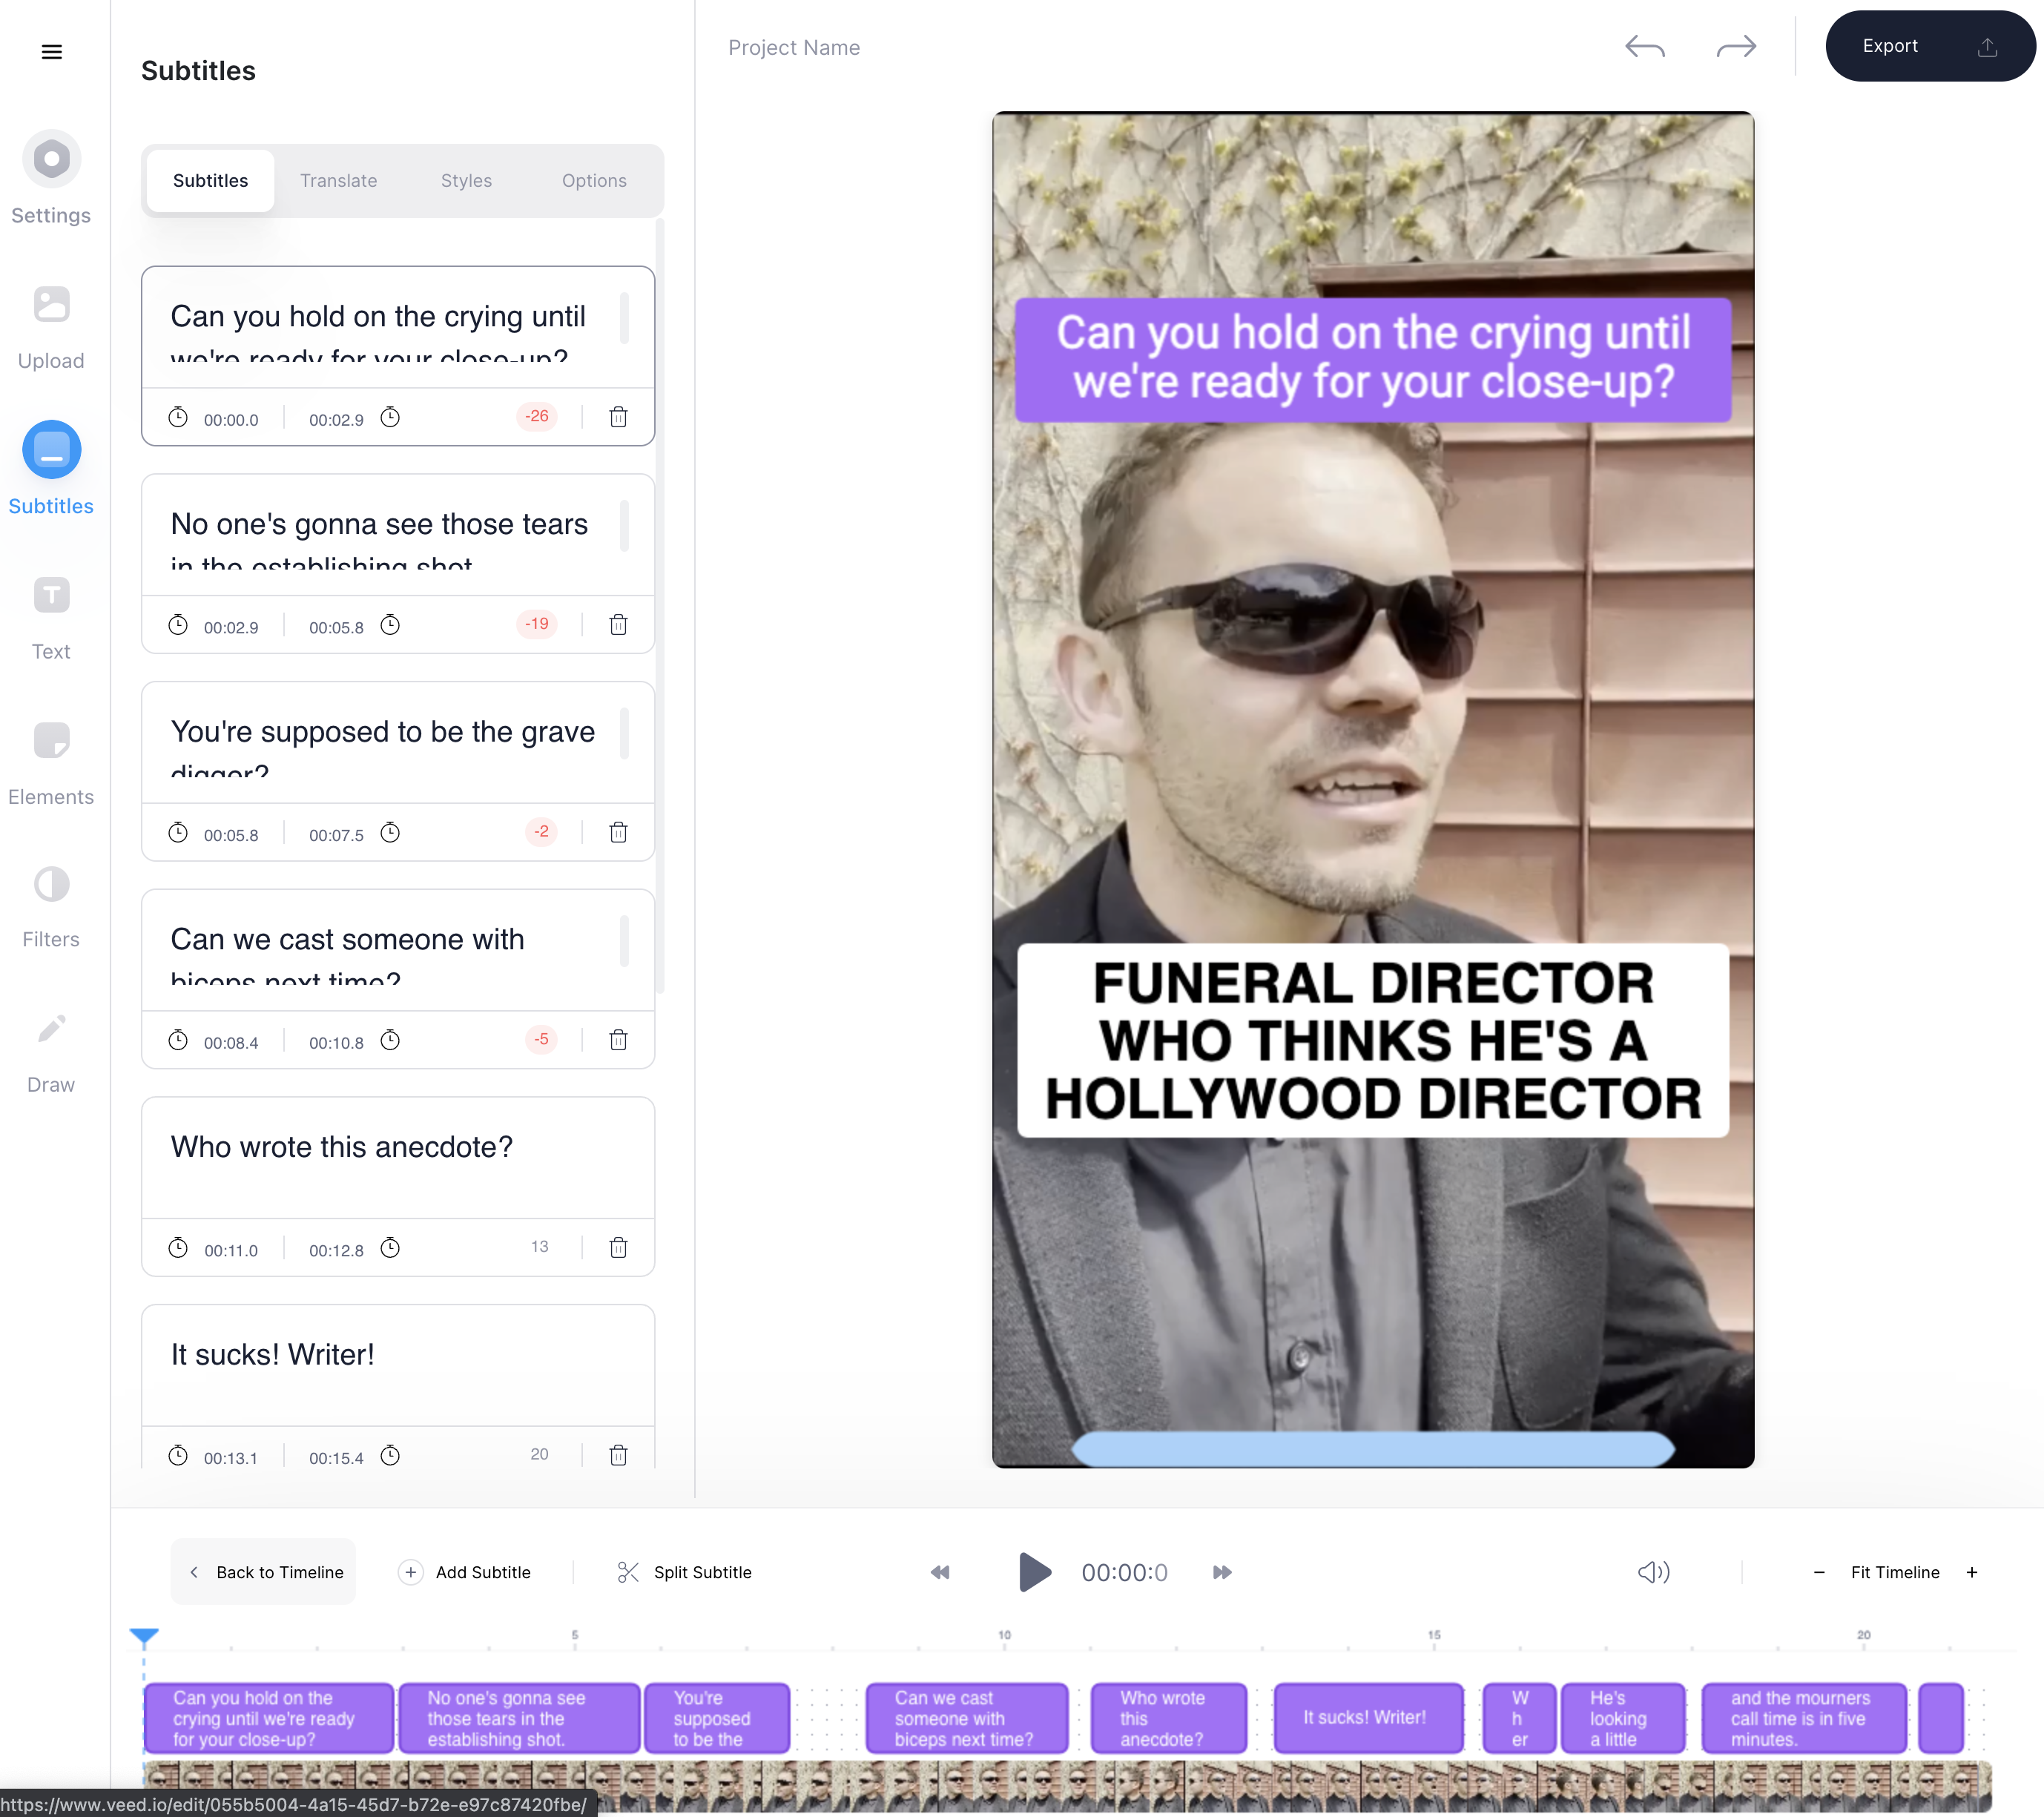Set start time of first subtitle
Image resolution: width=2044 pixels, height=1817 pixels.
point(178,418)
